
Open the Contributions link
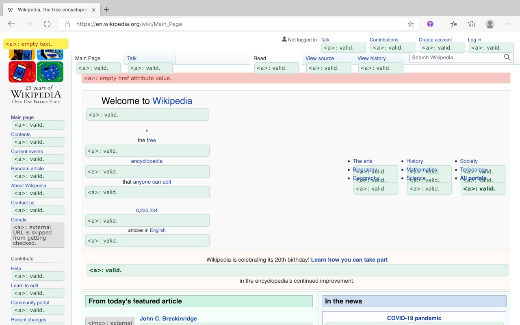tap(384, 40)
